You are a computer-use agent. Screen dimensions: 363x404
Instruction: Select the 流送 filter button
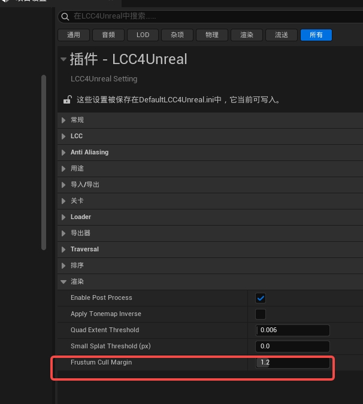click(282, 35)
